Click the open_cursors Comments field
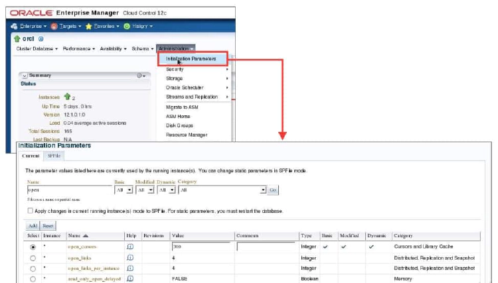 (266, 247)
